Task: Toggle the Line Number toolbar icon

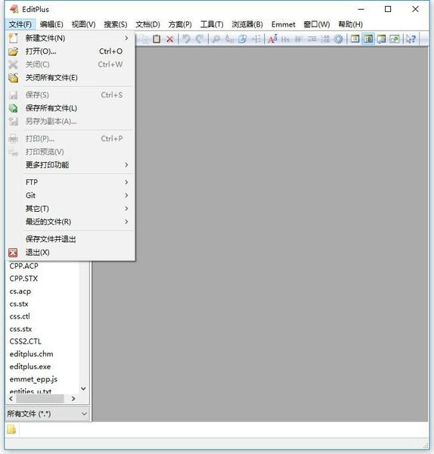Action: point(325,39)
